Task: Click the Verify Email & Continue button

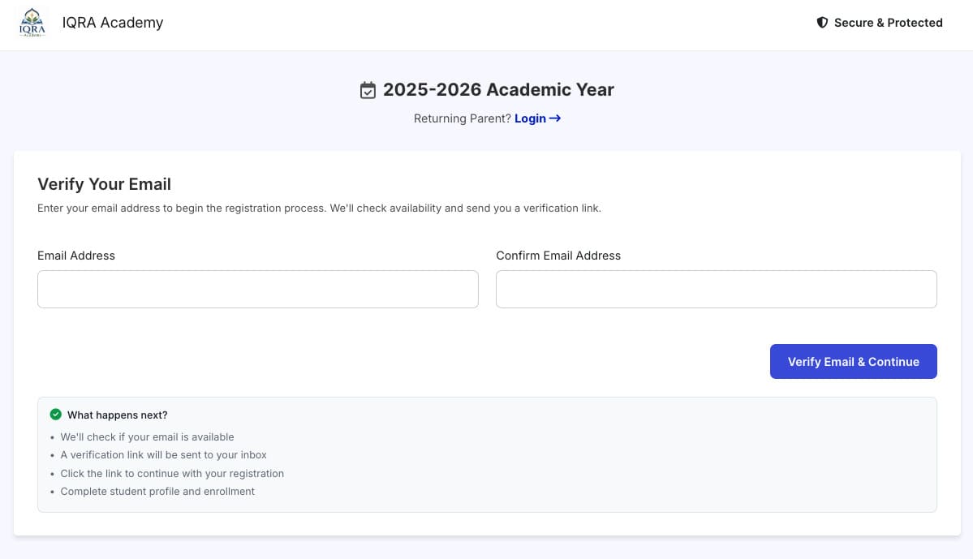Action: tap(853, 362)
